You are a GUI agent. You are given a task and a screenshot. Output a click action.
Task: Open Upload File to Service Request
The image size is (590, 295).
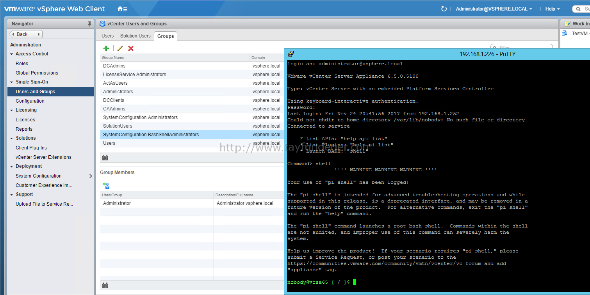click(x=44, y=204)
